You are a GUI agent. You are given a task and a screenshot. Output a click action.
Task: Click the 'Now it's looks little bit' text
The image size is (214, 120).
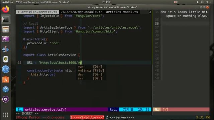click(184, 12)
